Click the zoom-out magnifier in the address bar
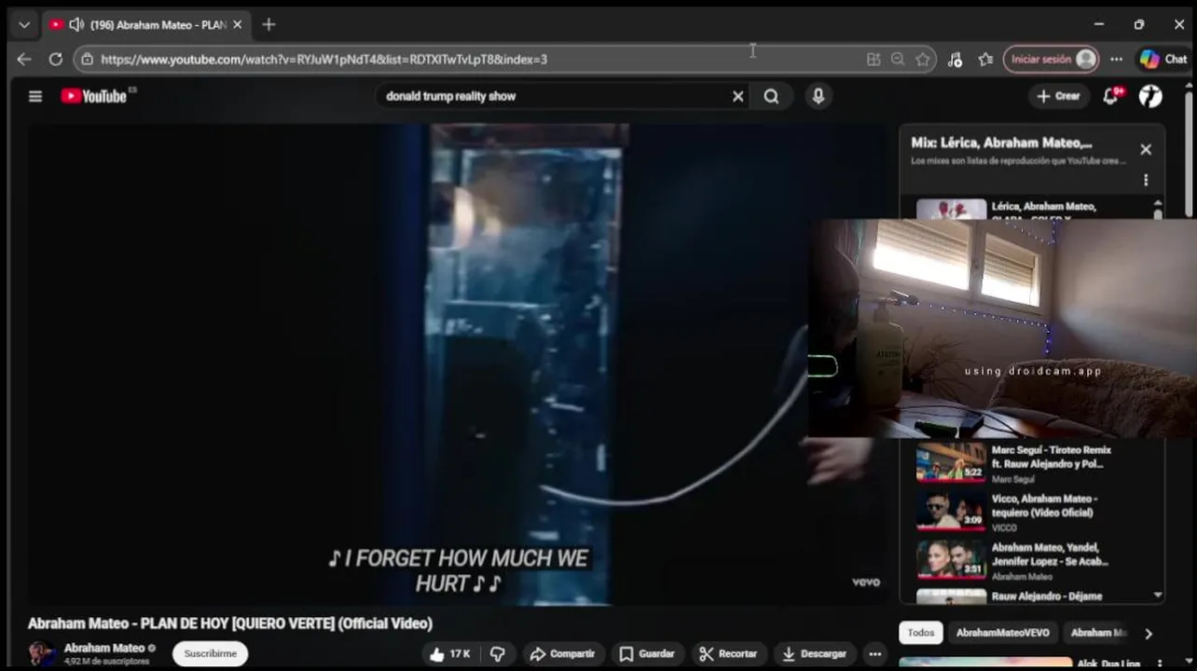 point(898,59)
